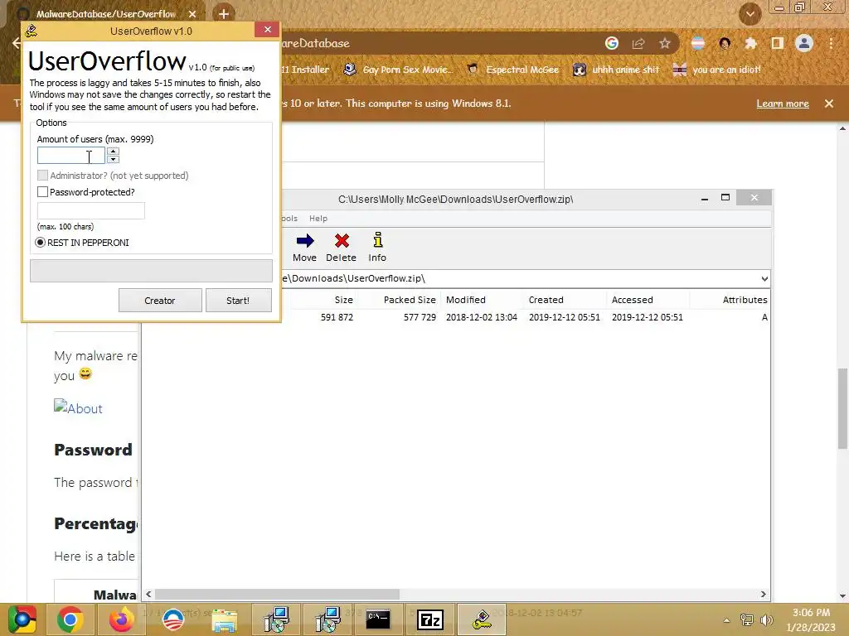
Task: Open the Chrome profile avatar
Action: point(804,43)
